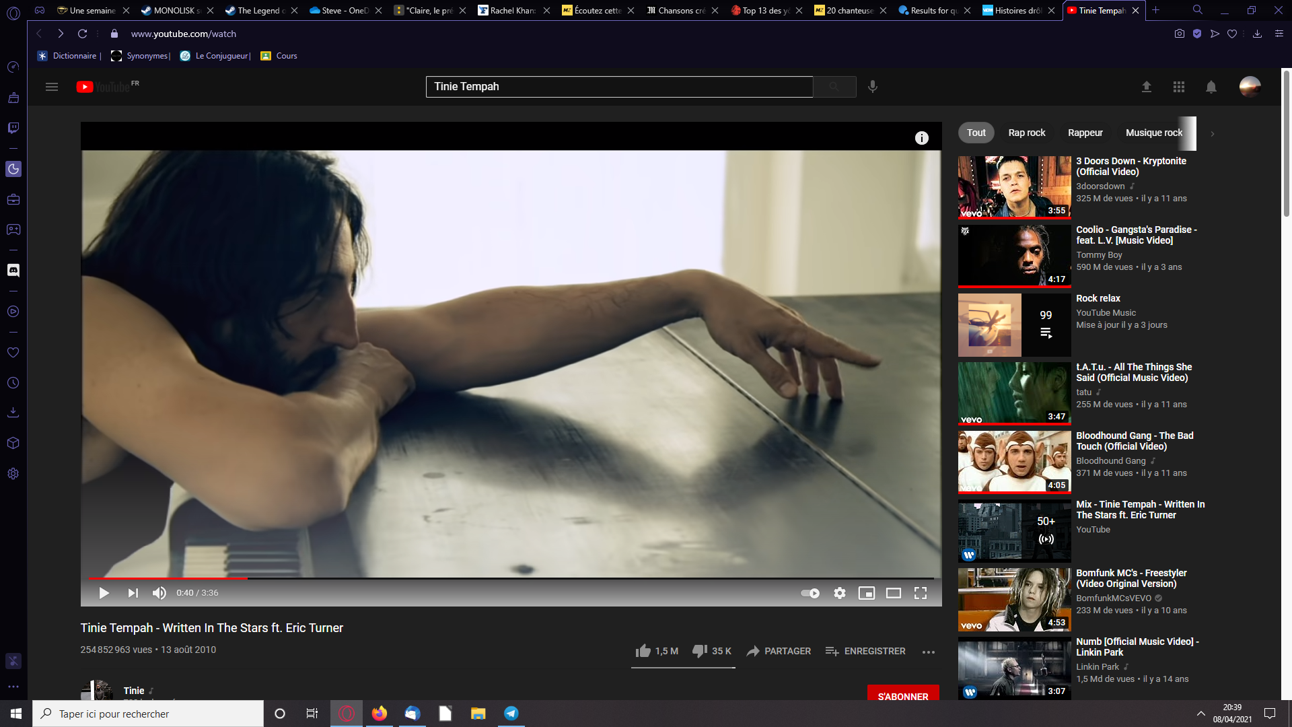Open the Mix - Tinie Tempah playlist
1292x727 pixels.
[1141, 510]
